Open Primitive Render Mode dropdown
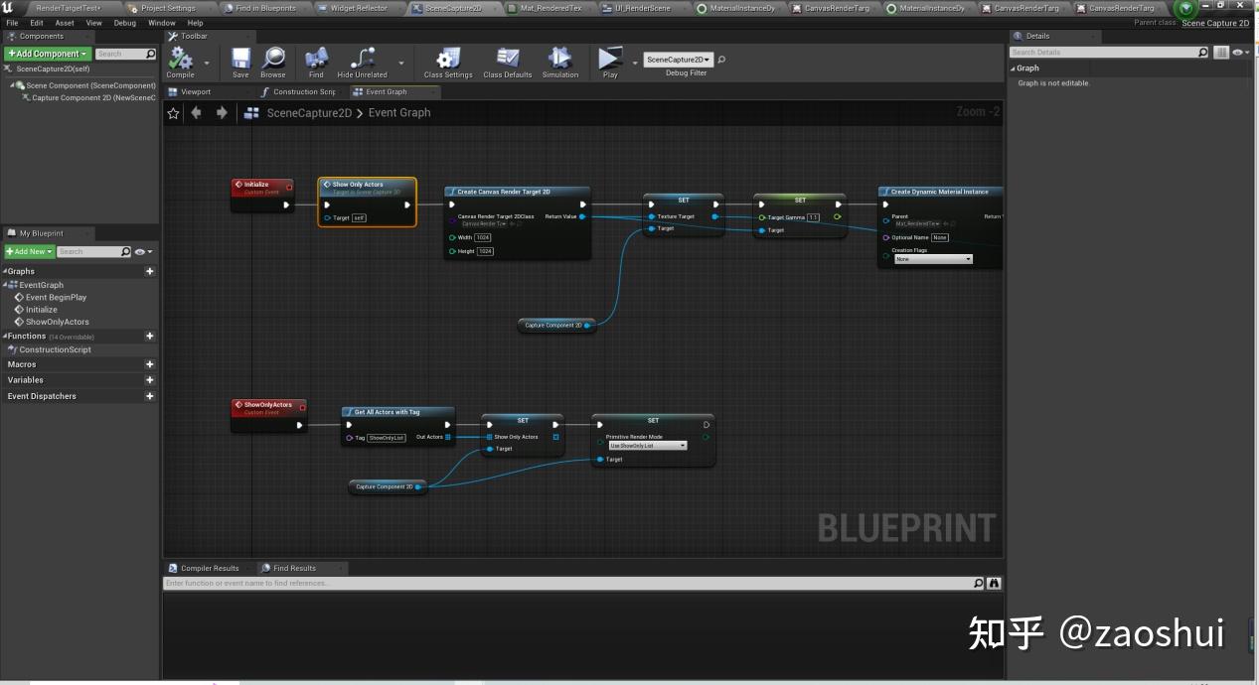Viewport: 1259px width, 685px height. tap(648, 446)
